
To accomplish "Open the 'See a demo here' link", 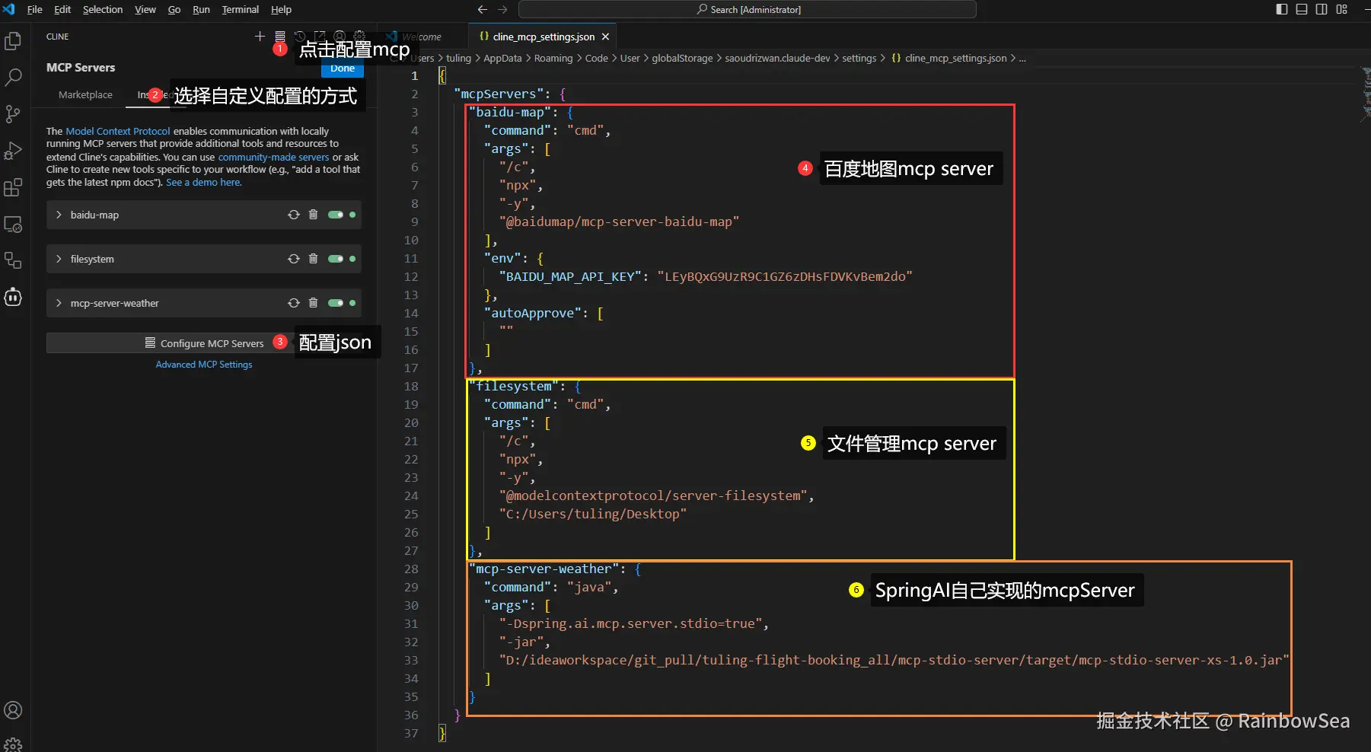I will (203, 183).
